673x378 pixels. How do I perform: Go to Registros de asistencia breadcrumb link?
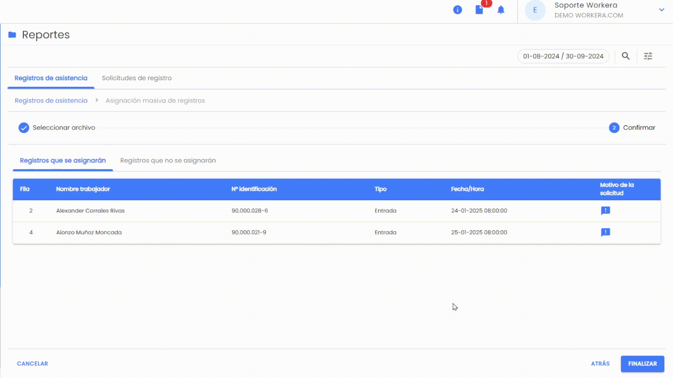[51, 100]
